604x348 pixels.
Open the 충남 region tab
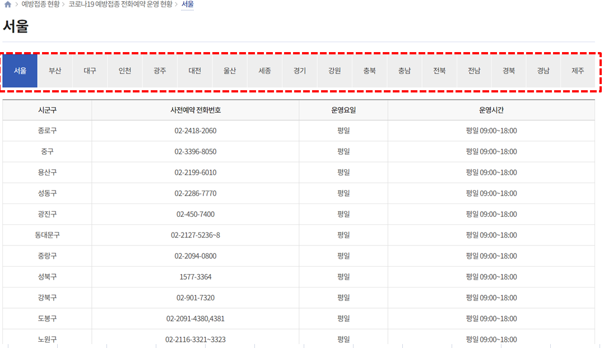coord(404,71)
